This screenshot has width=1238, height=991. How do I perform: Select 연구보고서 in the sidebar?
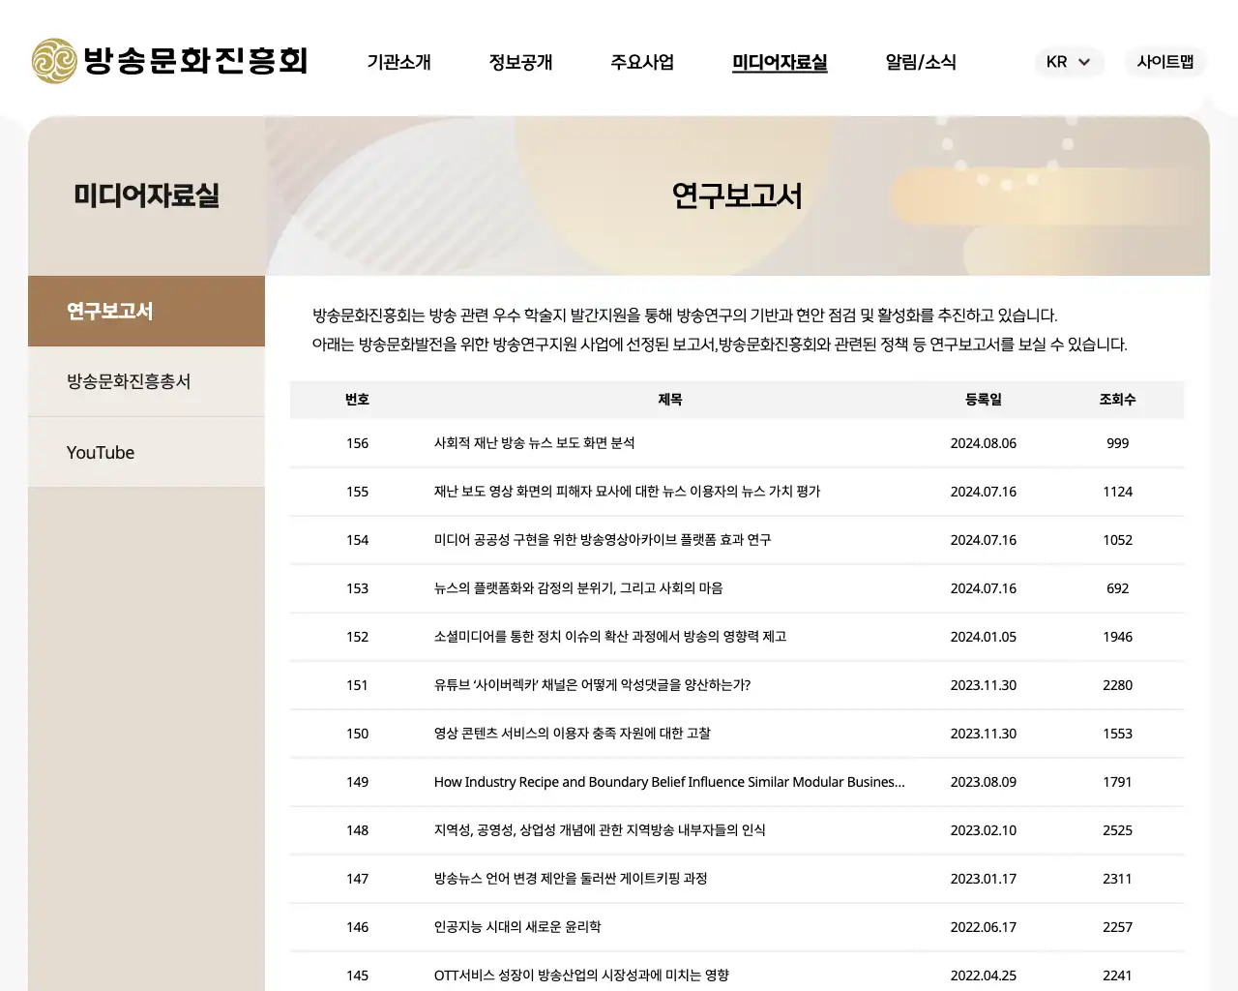tap(108, 311)
